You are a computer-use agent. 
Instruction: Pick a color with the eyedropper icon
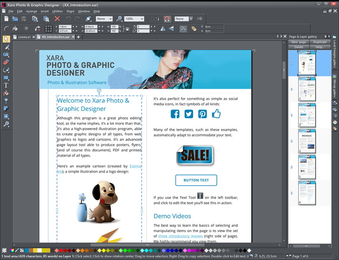coord(17,250)
